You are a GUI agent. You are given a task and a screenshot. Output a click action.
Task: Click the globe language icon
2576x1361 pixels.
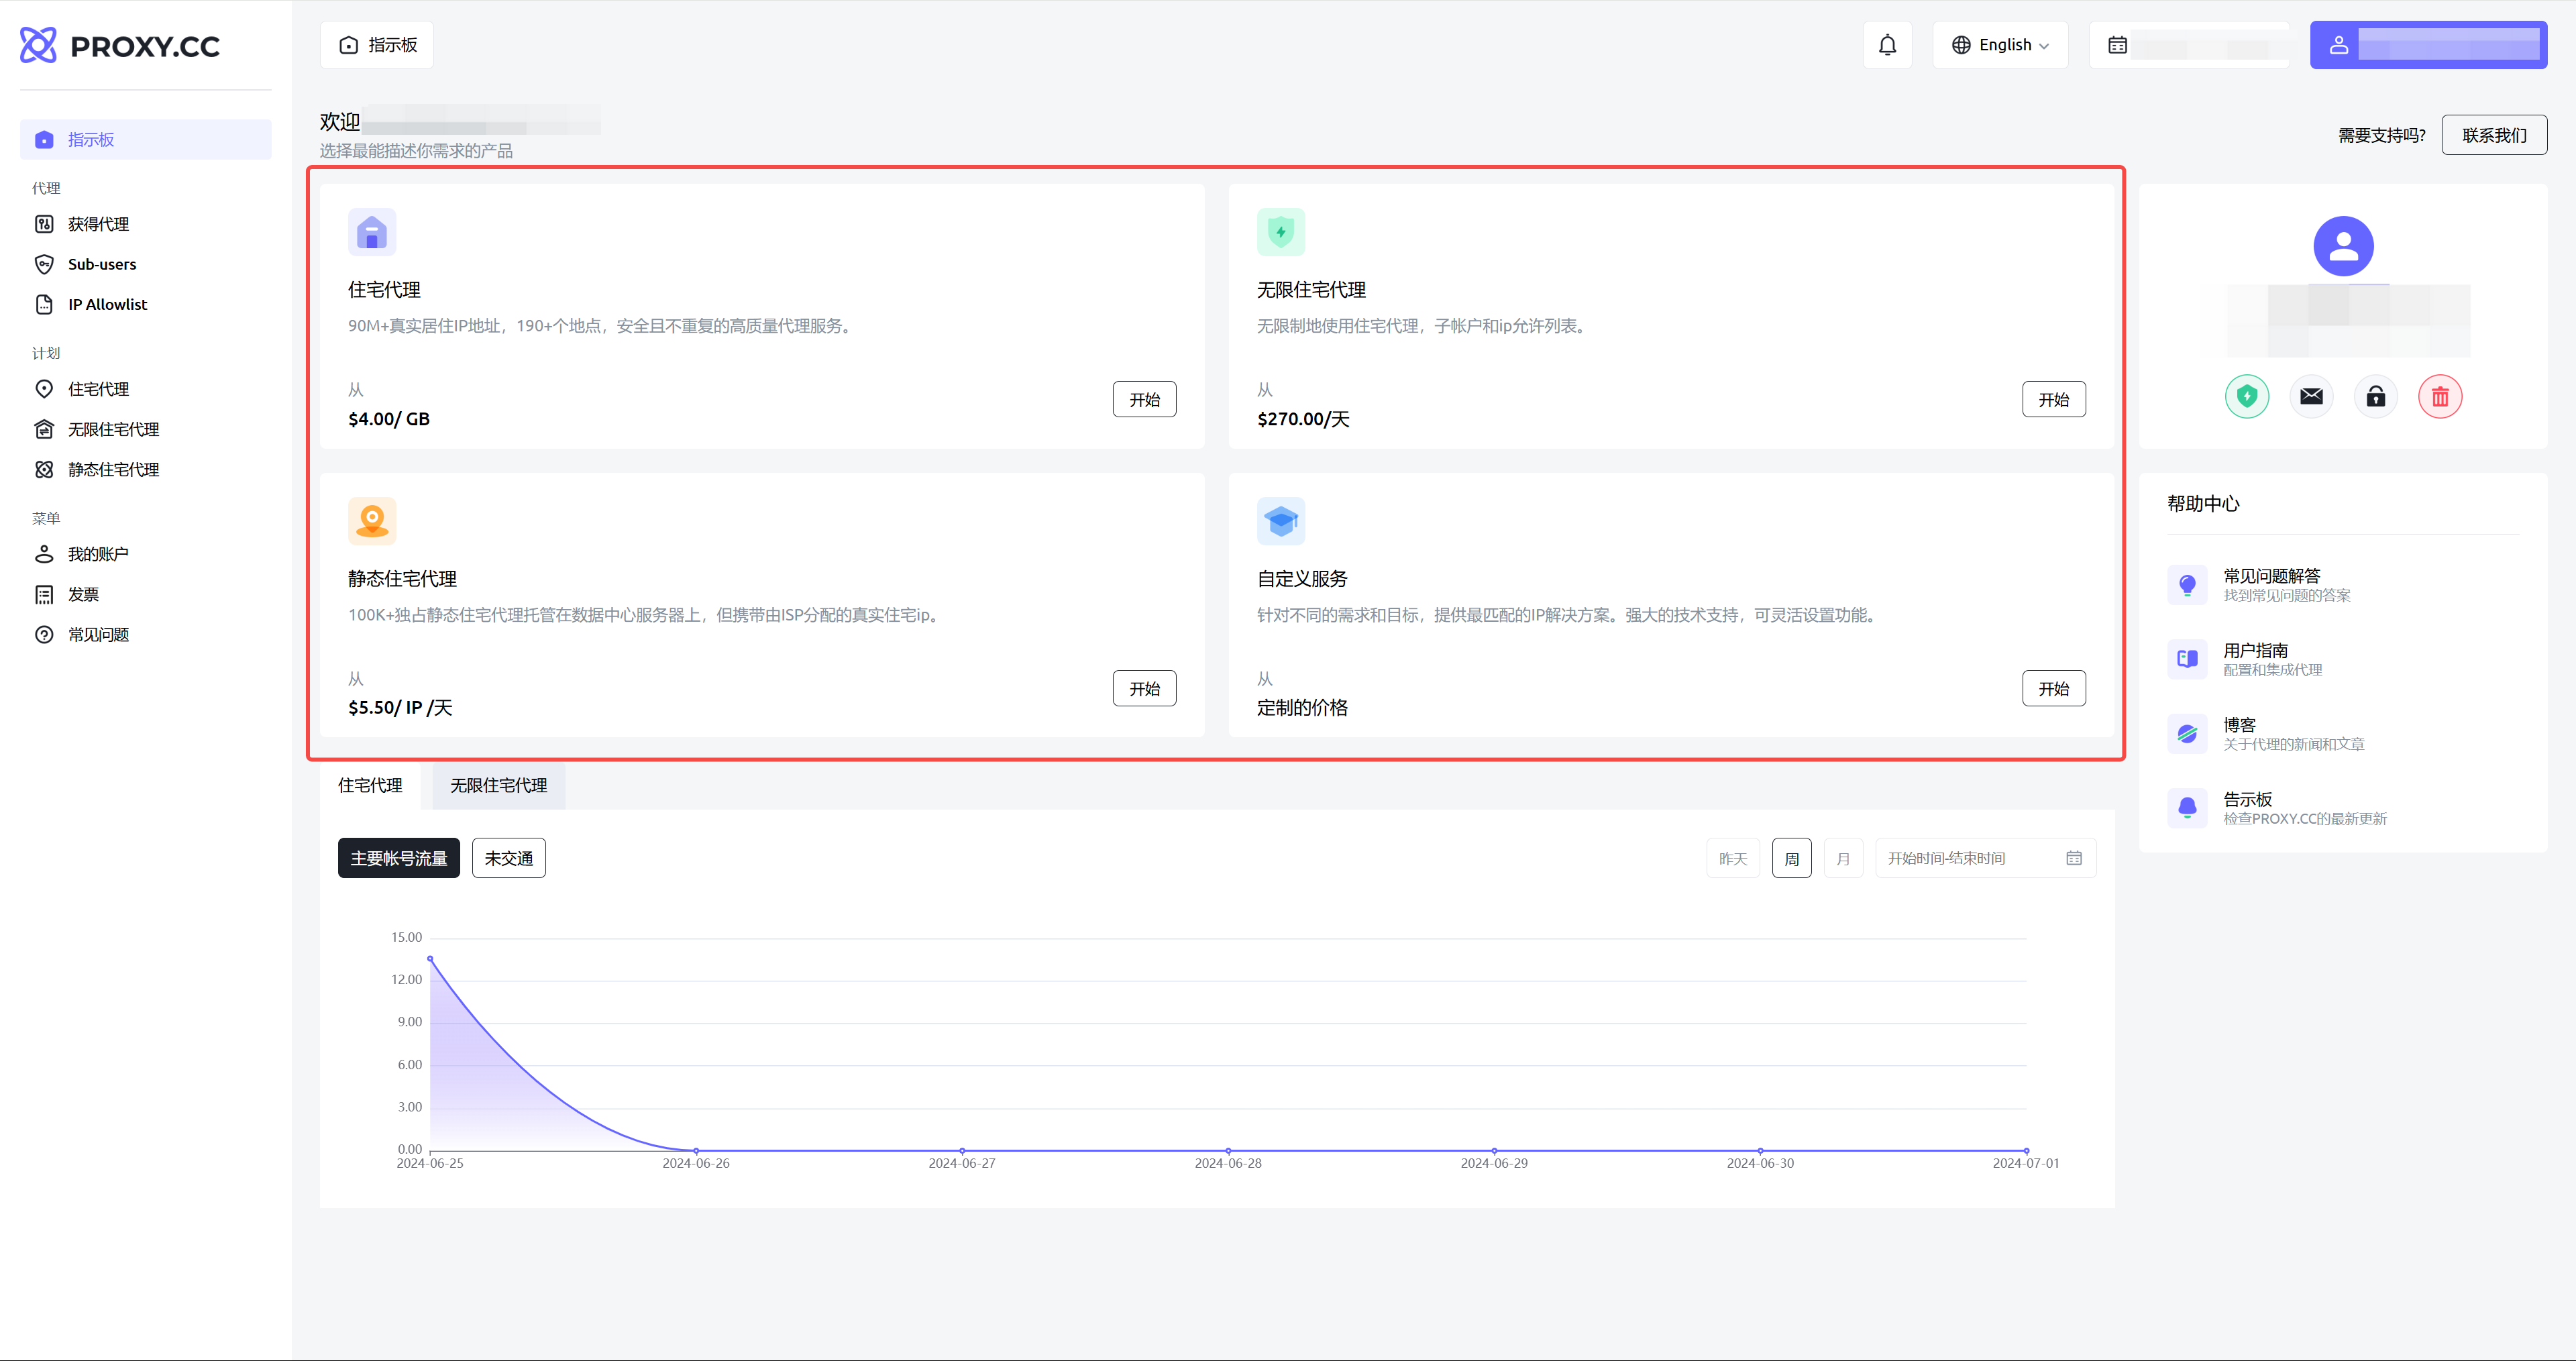click(x=1961, y=45)
